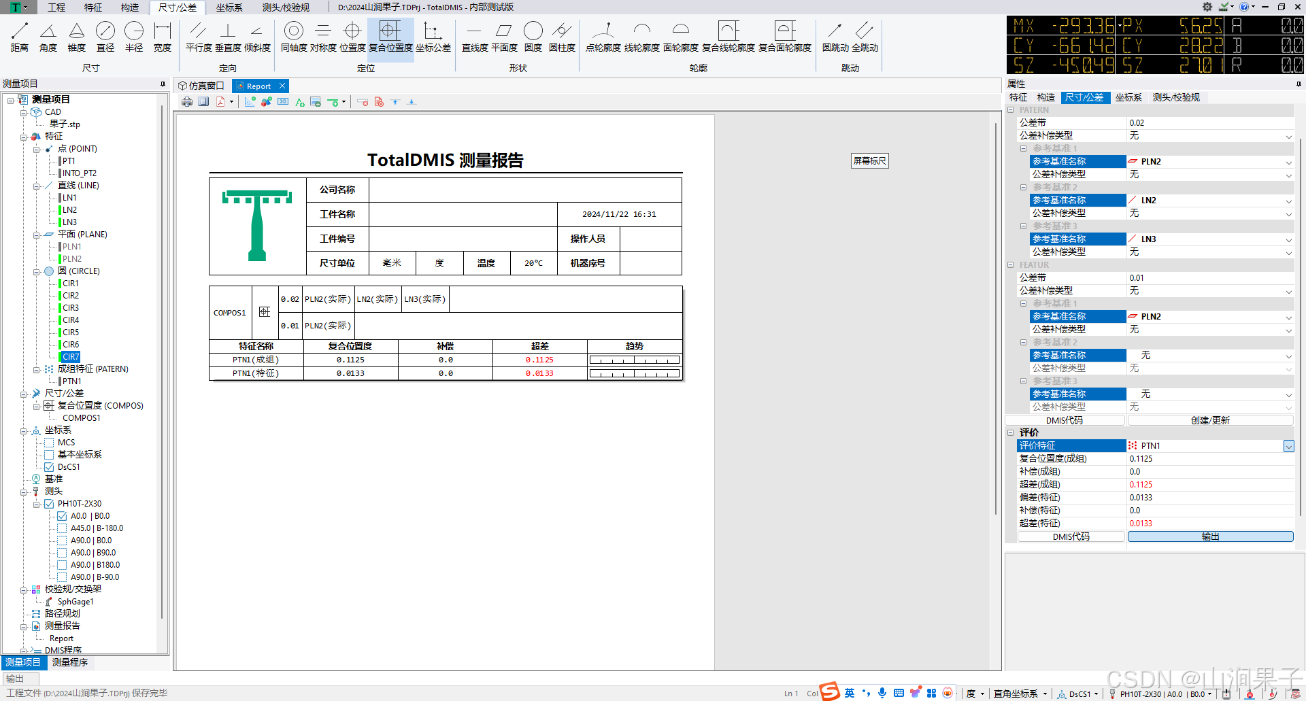Choose the 对称度 symmetry tolerance
The image size is (1306, 701).
tap(323, 37)
